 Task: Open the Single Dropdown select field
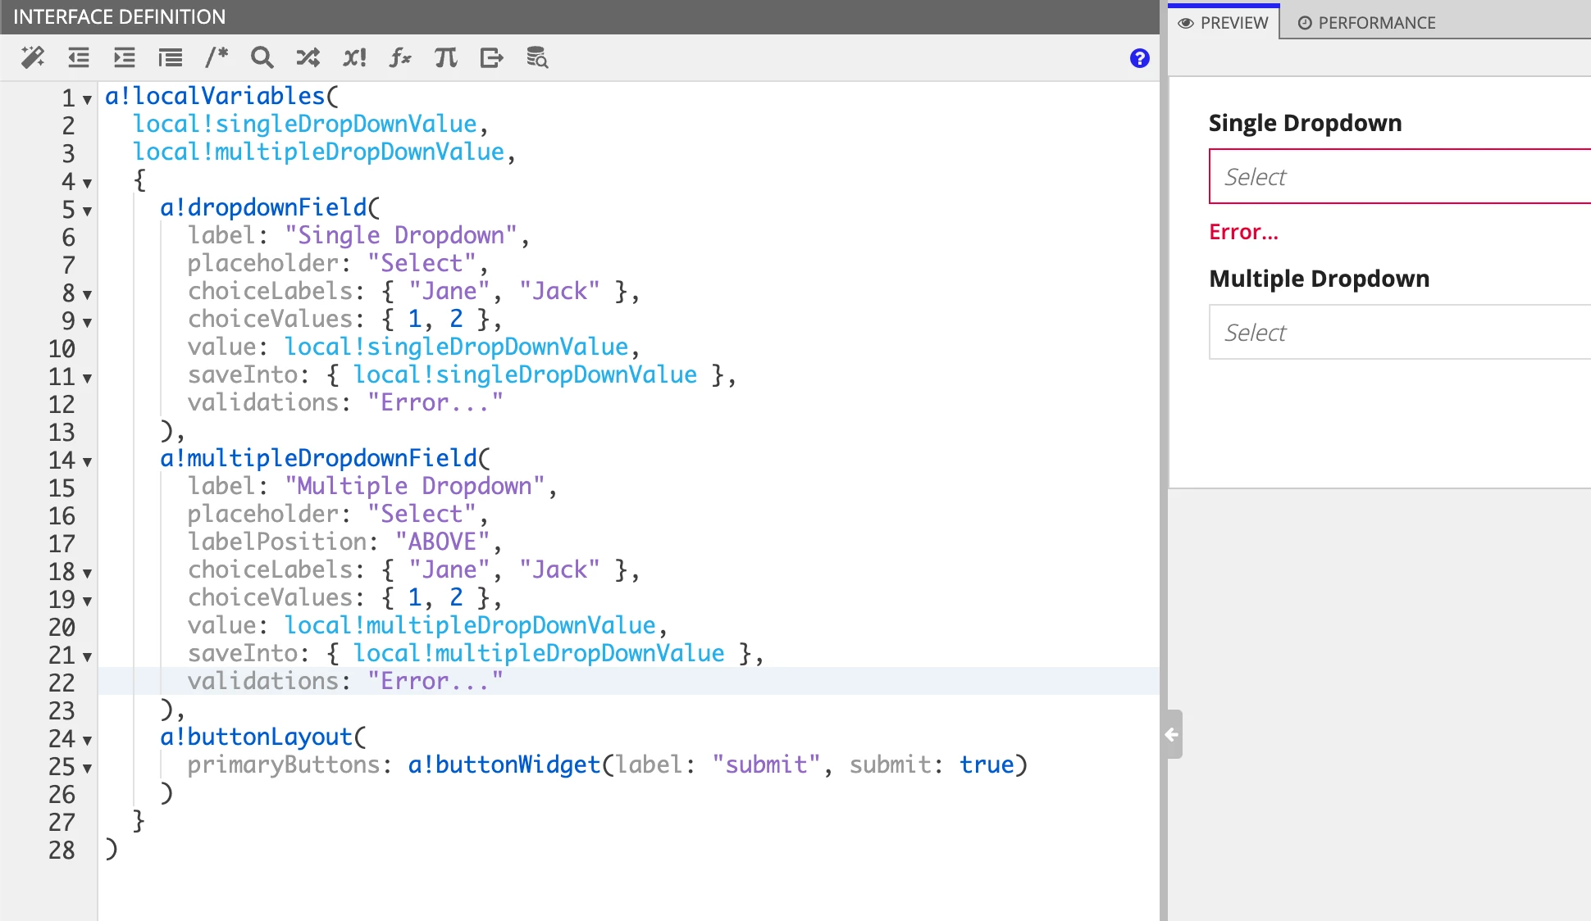point(1400,176)
